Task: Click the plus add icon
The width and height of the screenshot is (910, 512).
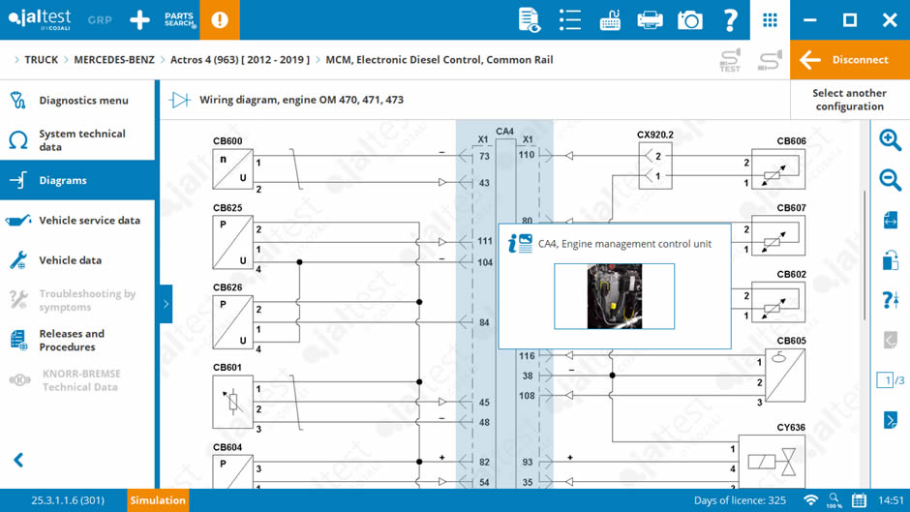Action: coord(139,19)
